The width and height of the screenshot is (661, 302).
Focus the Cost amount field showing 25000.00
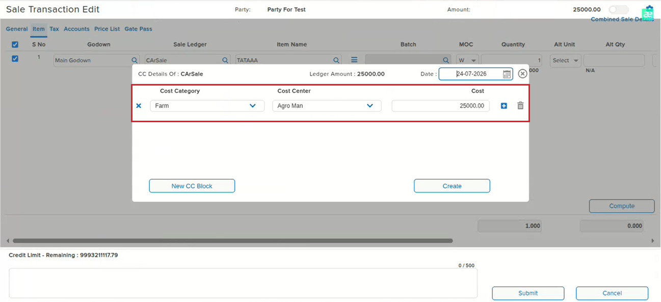pos(440,106)
